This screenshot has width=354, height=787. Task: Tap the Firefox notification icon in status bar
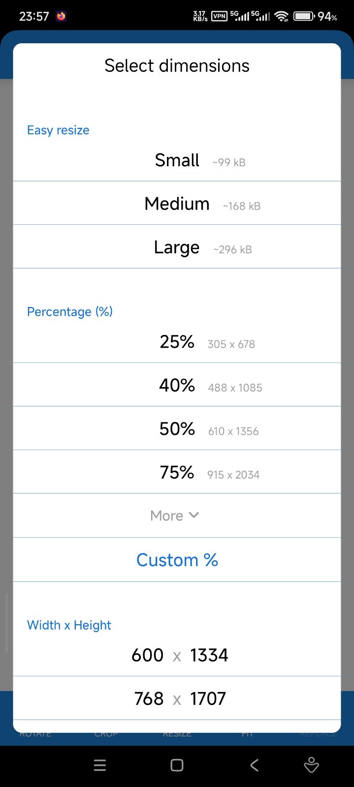point(61,16)
